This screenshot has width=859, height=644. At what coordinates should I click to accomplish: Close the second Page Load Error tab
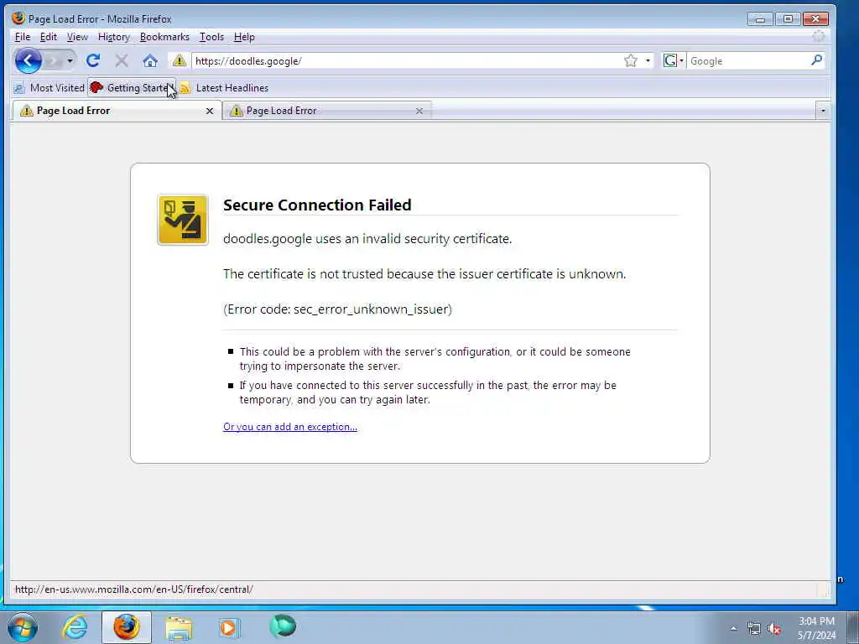419,112
